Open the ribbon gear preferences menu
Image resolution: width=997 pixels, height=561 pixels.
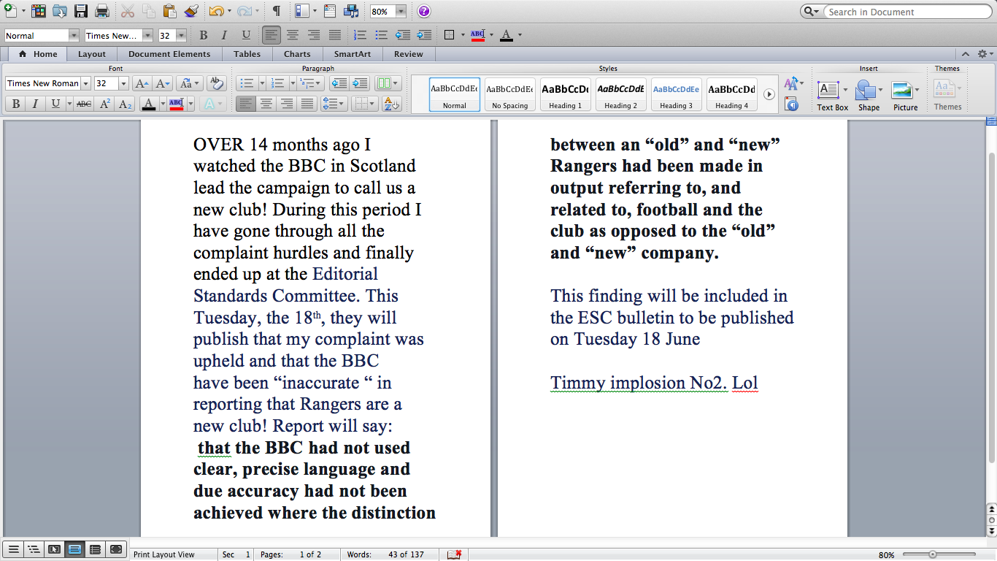coord(985,54)
